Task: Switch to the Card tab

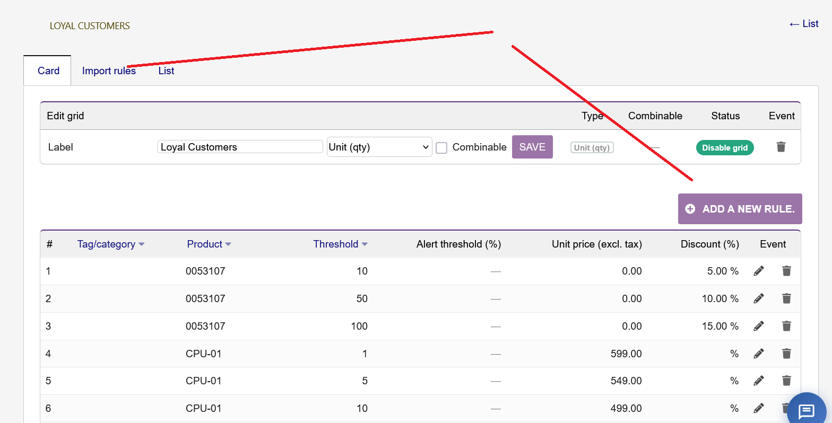Action: point(48,71)
